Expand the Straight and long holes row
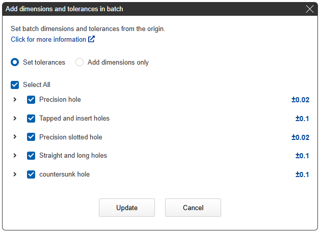 click(15, 156)
